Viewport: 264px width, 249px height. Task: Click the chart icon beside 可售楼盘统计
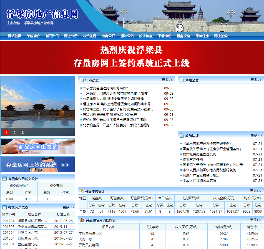click(82, 191)
